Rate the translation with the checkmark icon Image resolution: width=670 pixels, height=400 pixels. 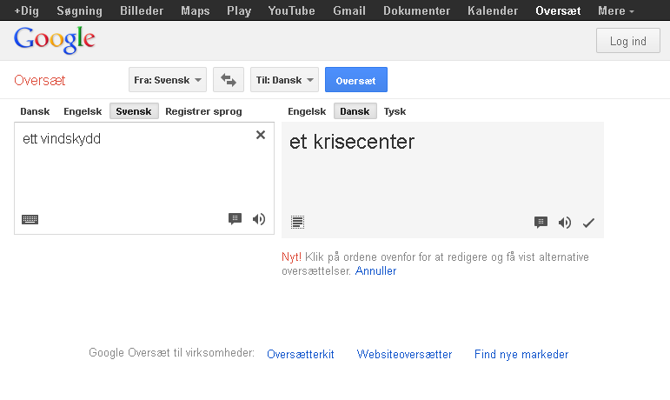pyautogui.click(x=588, y=223)
